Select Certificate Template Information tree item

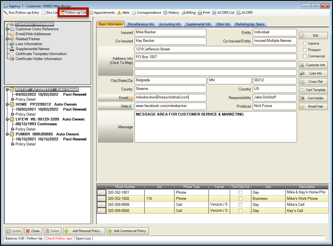(41, 54)
